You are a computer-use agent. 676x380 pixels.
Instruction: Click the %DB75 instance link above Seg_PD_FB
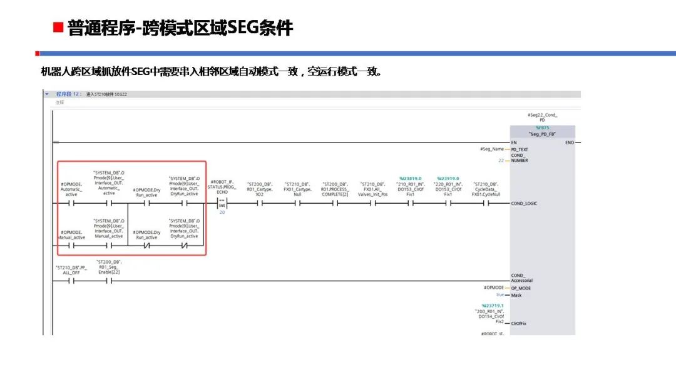[542, 127]
